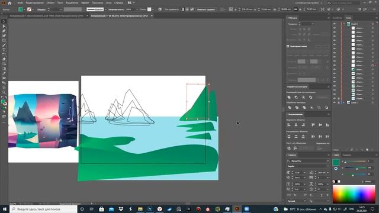Select the Direct Selection tool
Image resolution: width=379 pixels, height=213 pixels.
coord(4,26)
